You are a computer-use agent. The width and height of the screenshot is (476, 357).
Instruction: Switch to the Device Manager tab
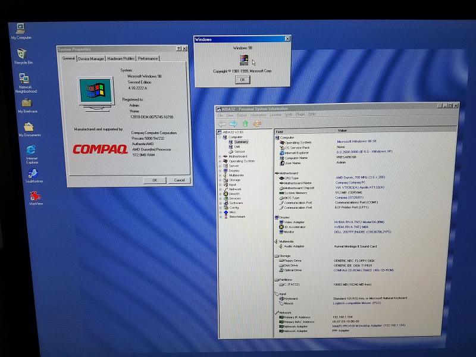[91, 58]
